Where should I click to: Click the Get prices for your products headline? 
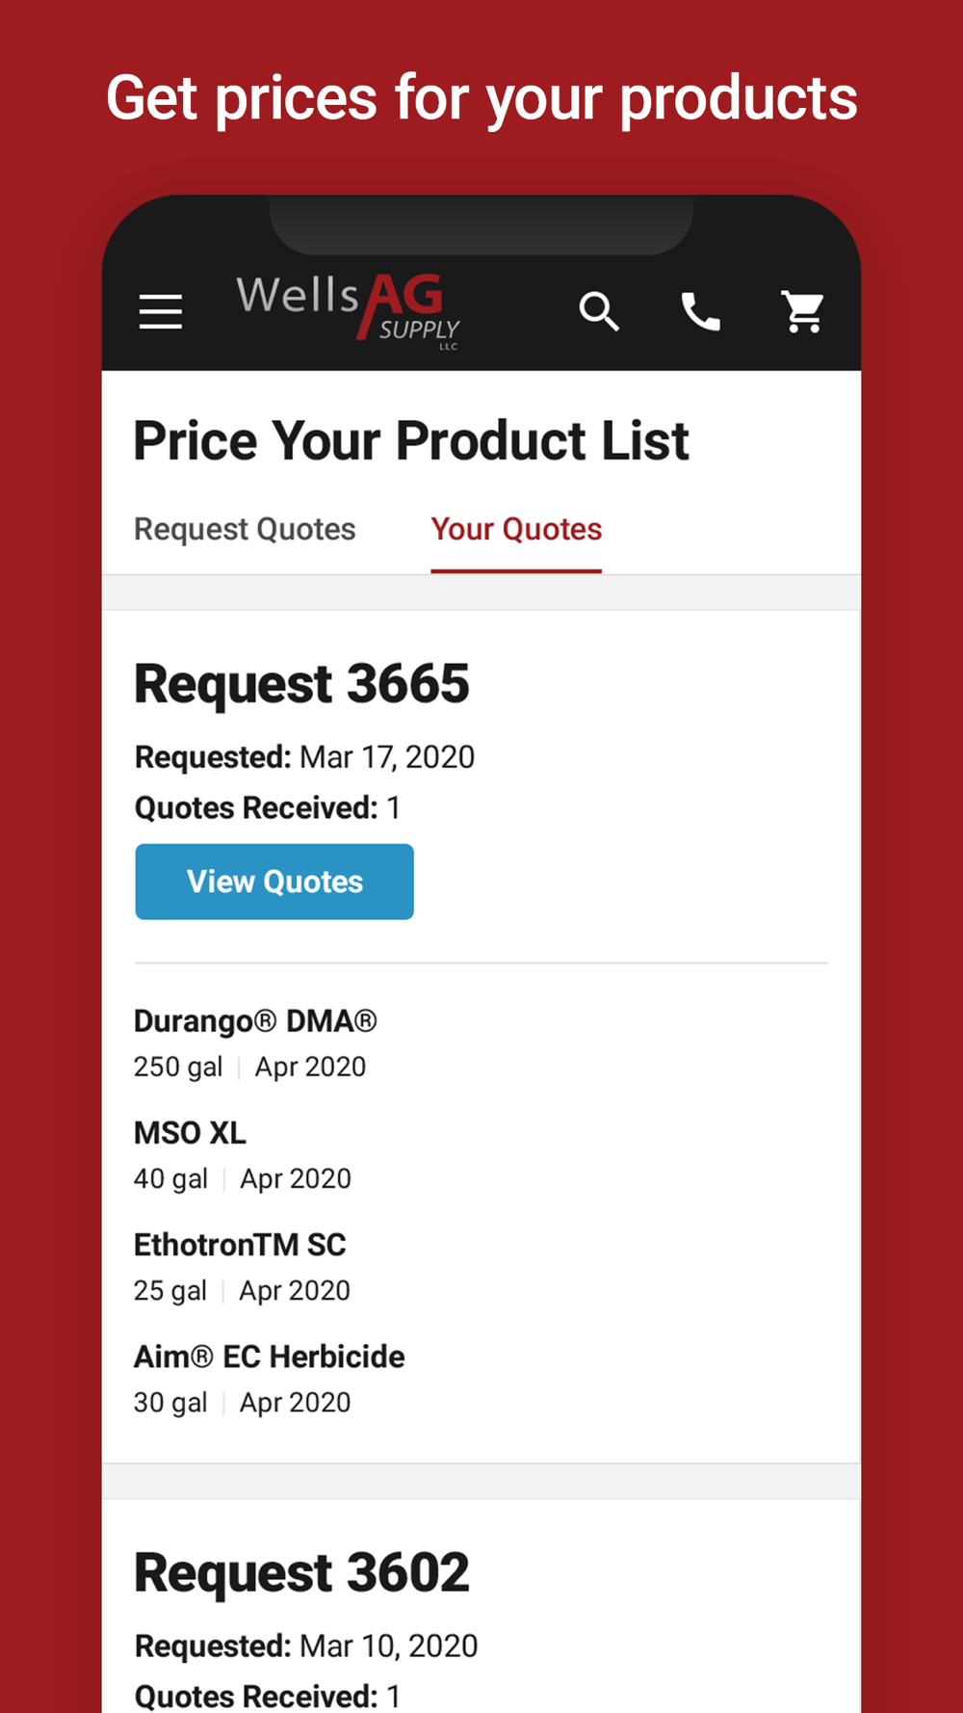tap(481, 98)
